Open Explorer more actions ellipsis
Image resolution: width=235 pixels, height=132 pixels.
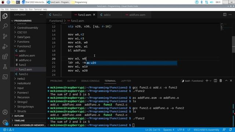(x=41, y=15)
